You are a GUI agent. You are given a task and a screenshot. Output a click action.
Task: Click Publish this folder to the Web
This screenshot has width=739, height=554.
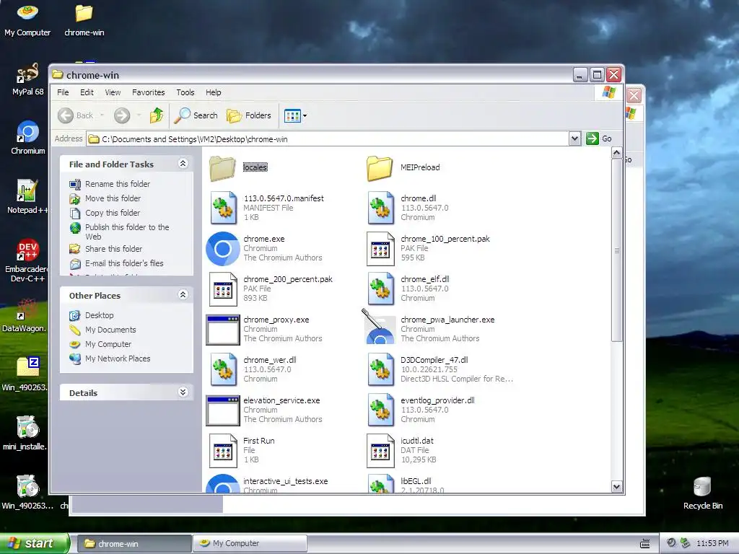pyautogui.click(x=127, y=232)
